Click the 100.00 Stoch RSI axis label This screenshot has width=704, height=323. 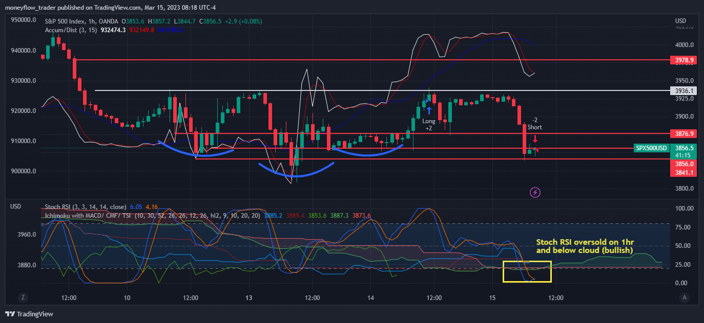click(x=684, y=209)
